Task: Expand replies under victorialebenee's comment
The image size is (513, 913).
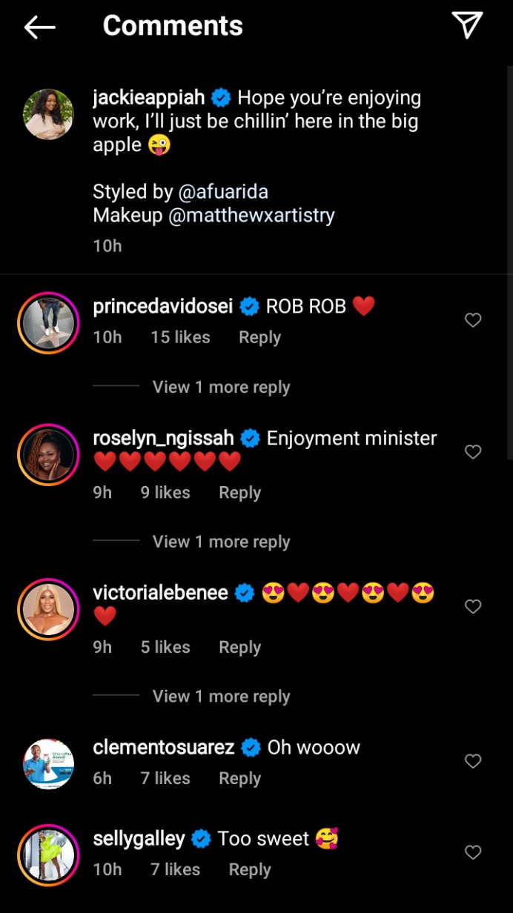Action: click(x=221, y=697)
